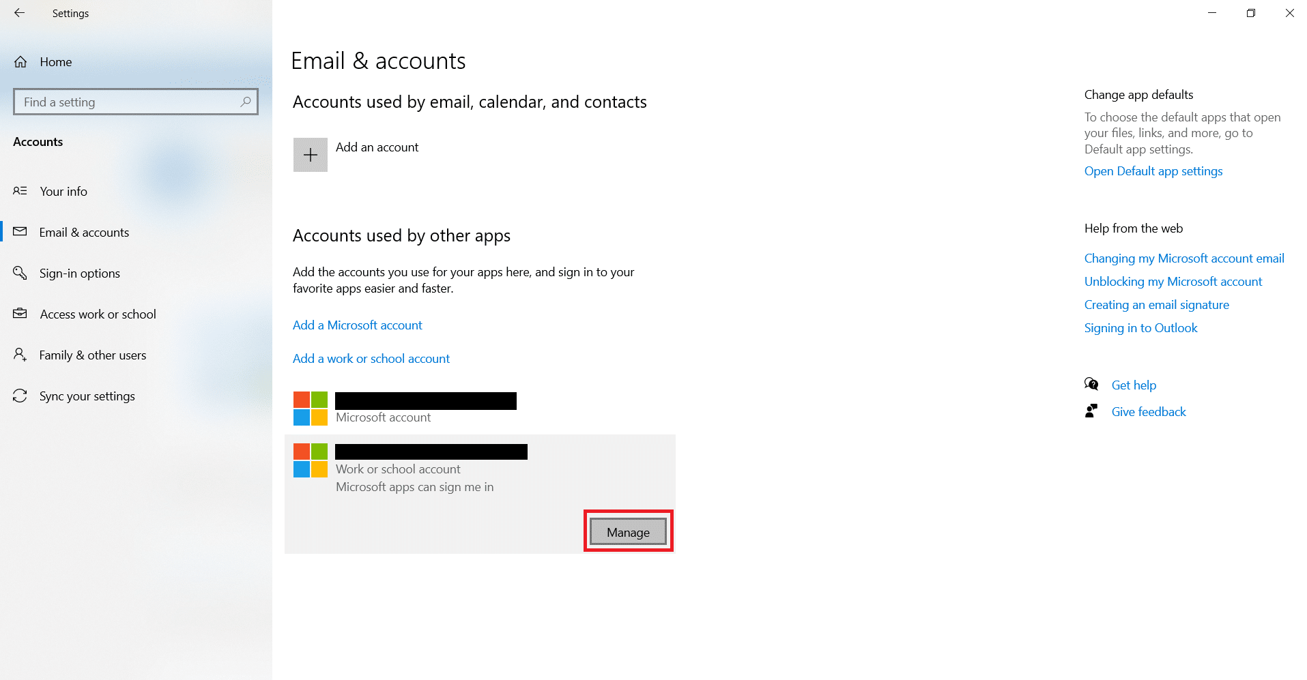Viewport: 1307px width, 680px height.
Task: Click the Microsoft account logo icon
Action: pos(310,408)
